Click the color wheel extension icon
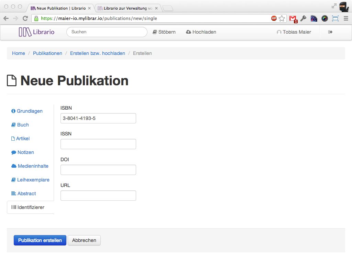This screenshot has width=352, height=264. pyautogui.click(x=324, y=19)
